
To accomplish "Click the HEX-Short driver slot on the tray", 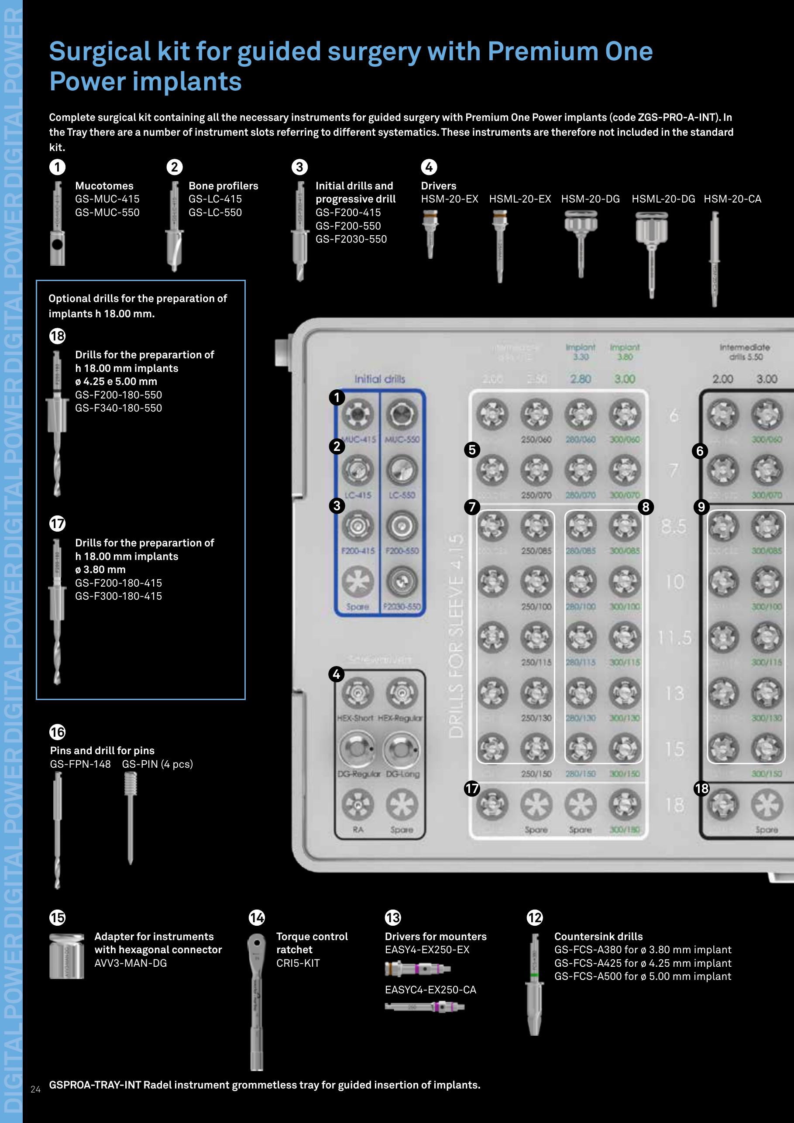I will pos(357,694).
